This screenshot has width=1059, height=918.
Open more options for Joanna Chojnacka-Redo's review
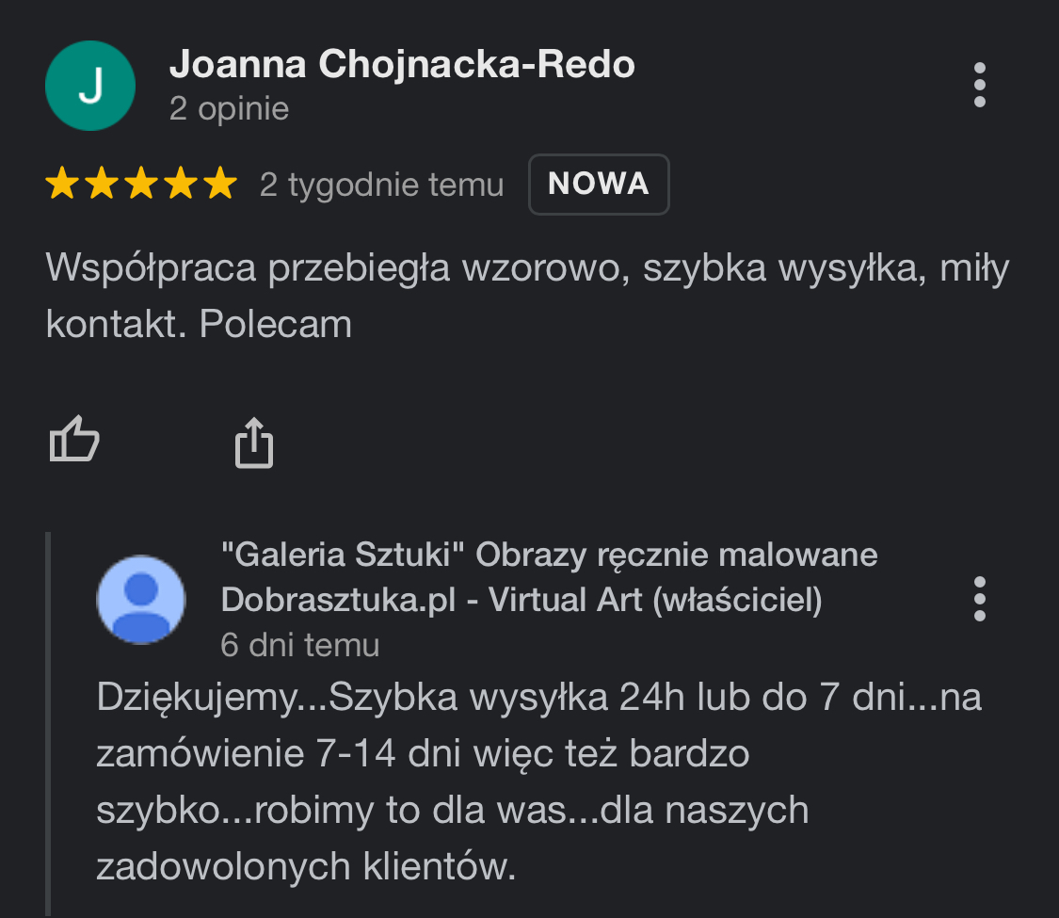click(x=980, y=86)
